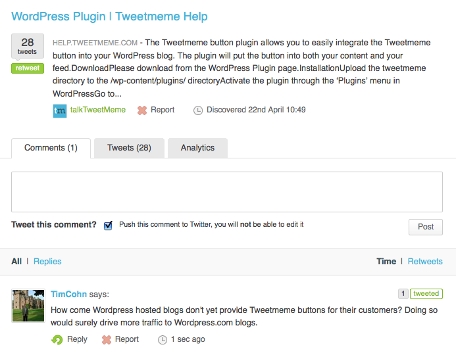This screenshot has width=456, height=355.
Task: Click the clock icon beside Discovered date
Action: 198,110
